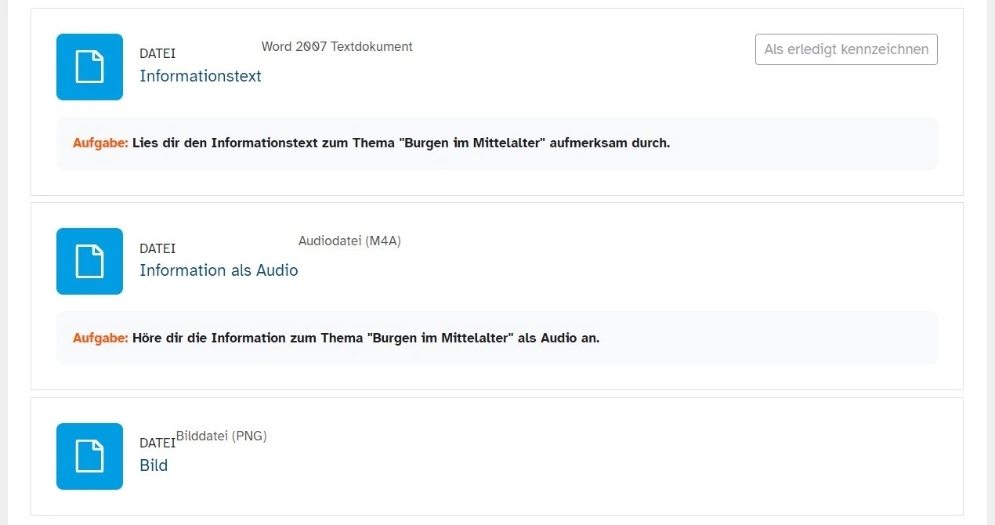Click the DATEI label above Bild

pos(157,444)
